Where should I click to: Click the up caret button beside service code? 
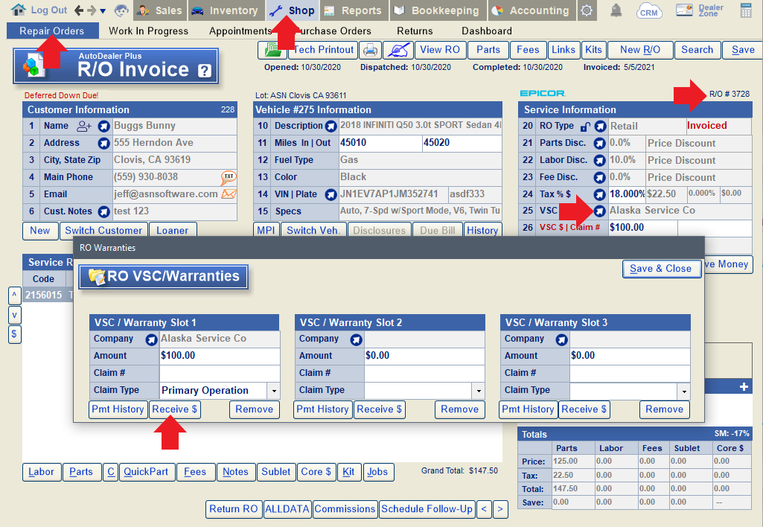tap(15, 296)
